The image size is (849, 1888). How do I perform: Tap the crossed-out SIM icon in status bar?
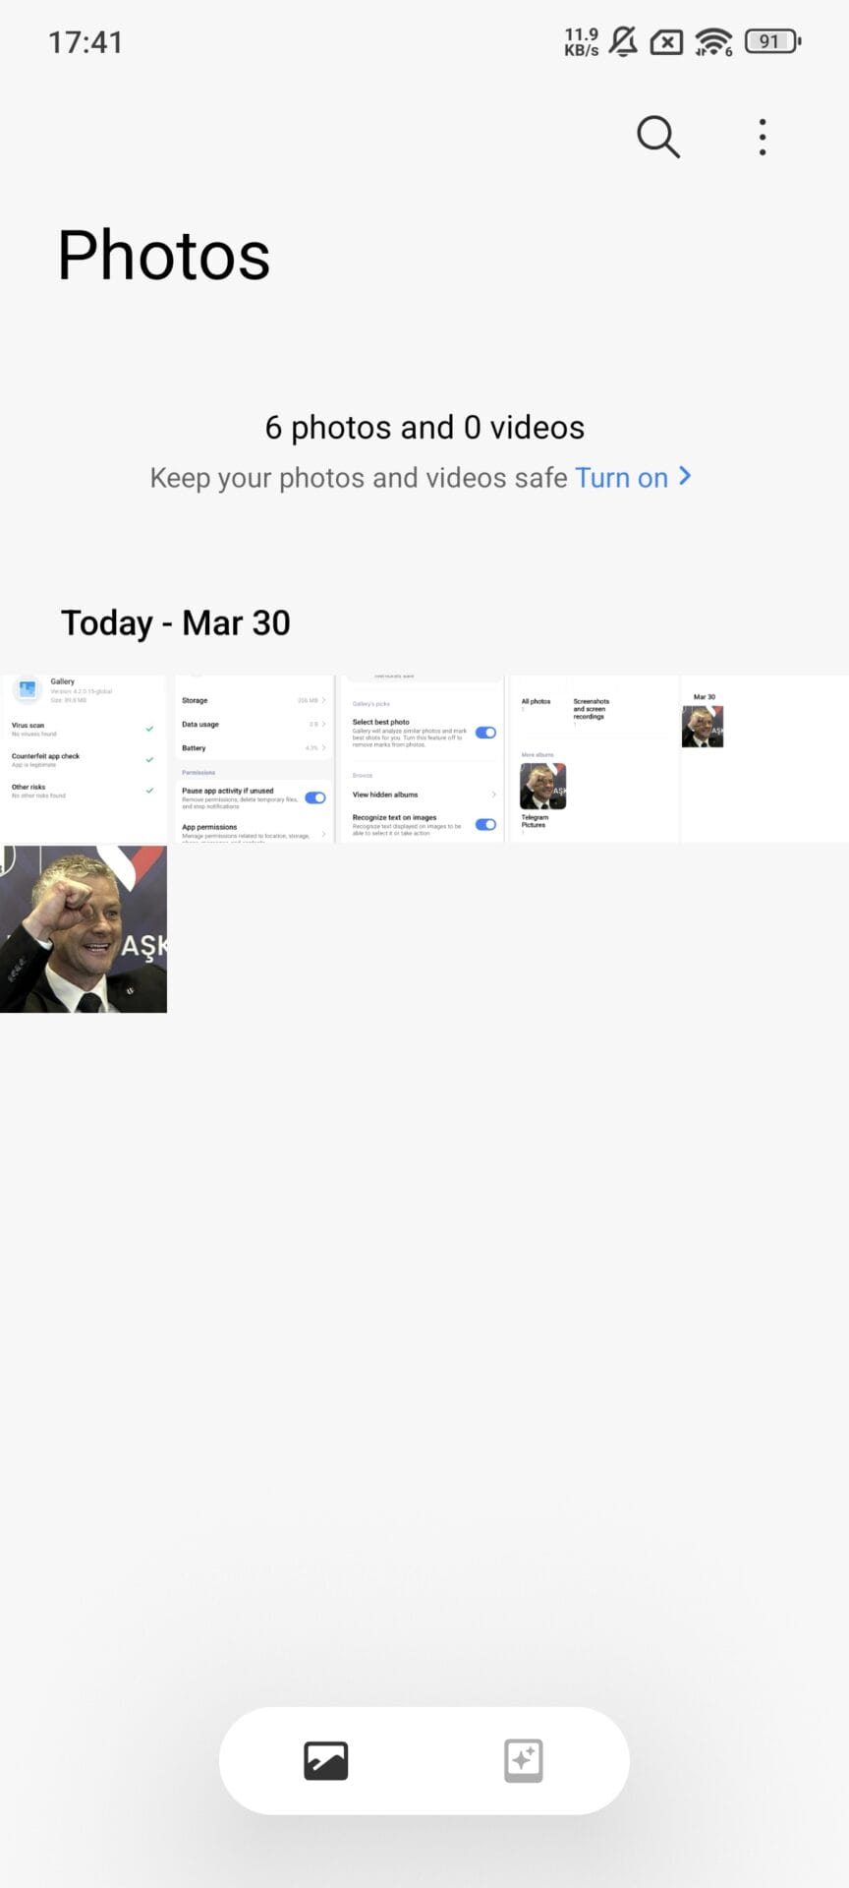(x=666, y=42)
